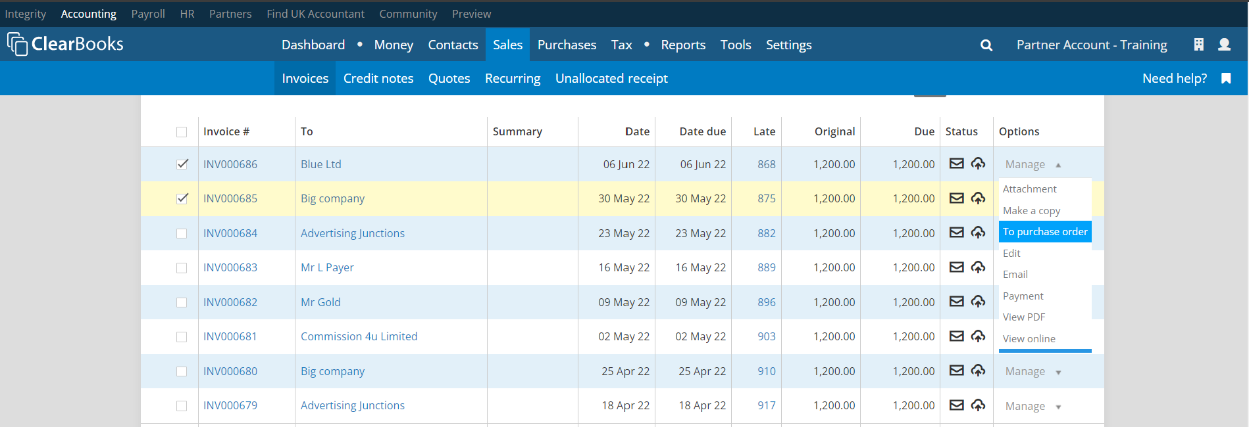Choose View online from Manage menu
The image size is (1249, 427).
click(x=1045, y=338)
